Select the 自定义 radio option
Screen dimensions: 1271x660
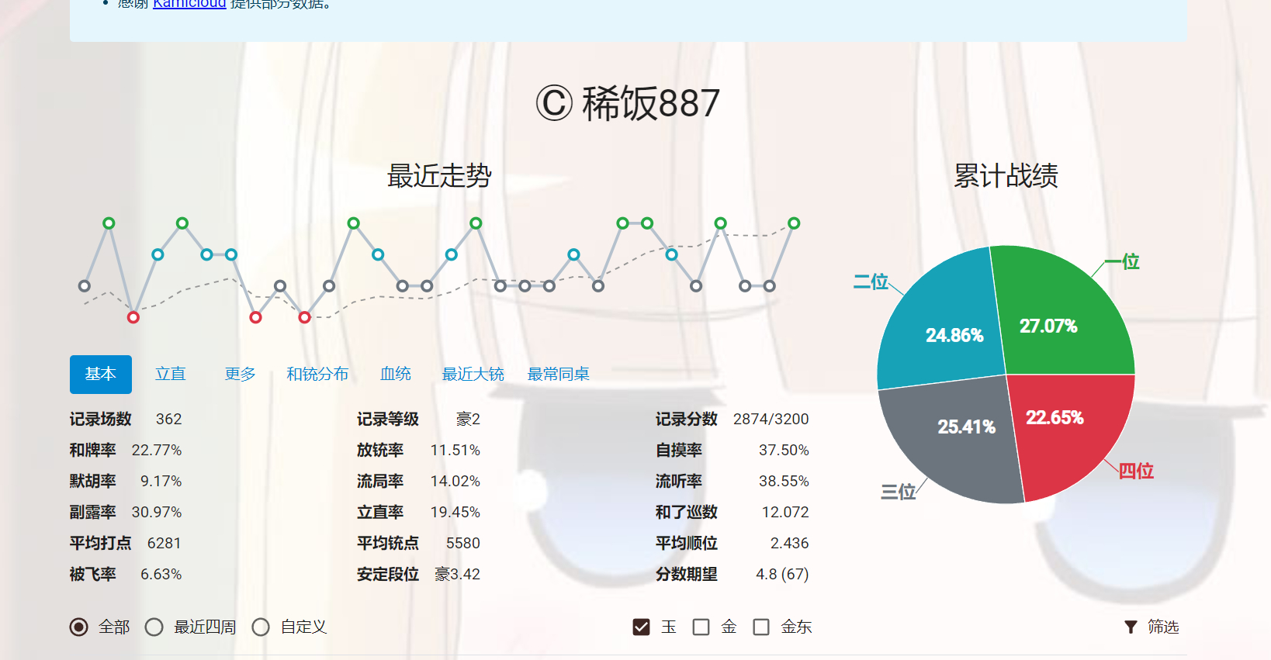point(261,627)
